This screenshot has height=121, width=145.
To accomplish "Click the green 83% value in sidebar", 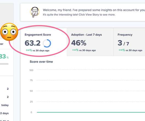I will [4, 56].
